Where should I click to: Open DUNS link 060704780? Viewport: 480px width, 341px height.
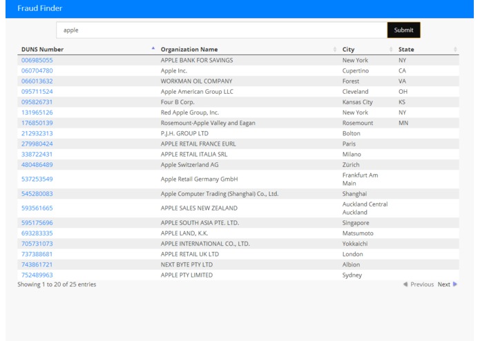click(x=37, y=70)
